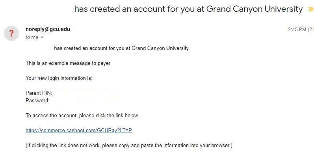
Task: Click the "Parent PIN:" label
Action: (39, 93)
